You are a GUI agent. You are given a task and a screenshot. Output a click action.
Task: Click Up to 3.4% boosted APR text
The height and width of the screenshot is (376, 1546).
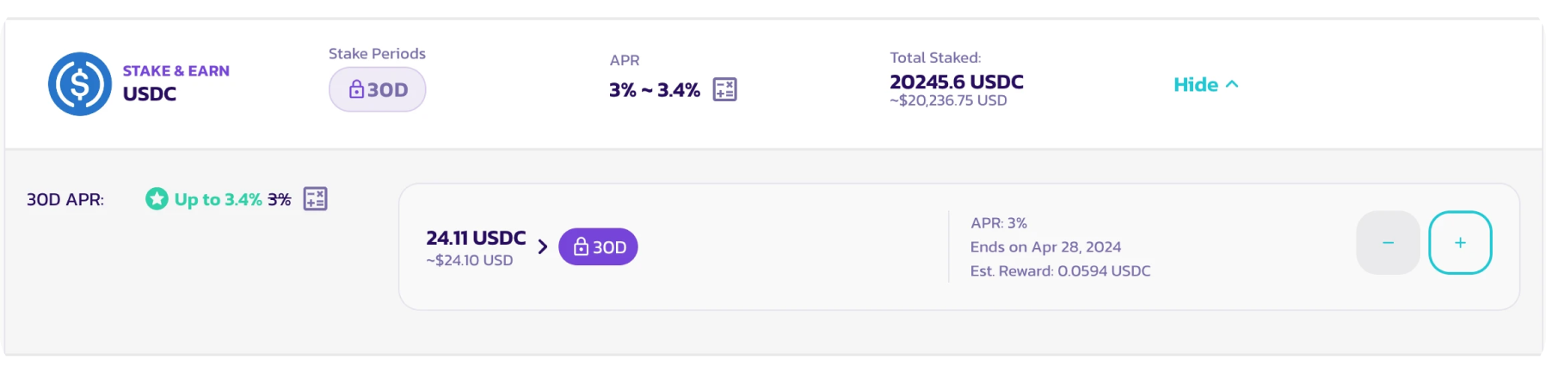click(219, 199)
